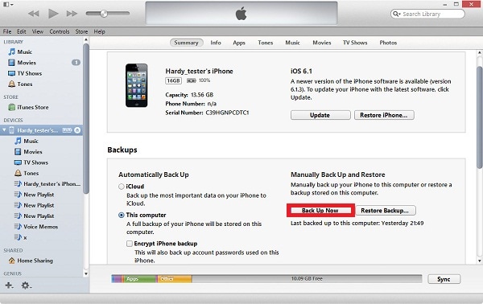Click Back Up Now
483x304 pixels.
point(320,211)
